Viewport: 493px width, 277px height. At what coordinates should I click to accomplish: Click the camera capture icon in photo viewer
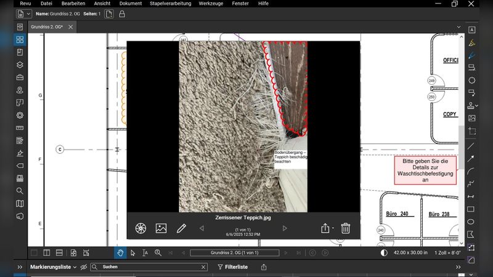coord(141,228)
